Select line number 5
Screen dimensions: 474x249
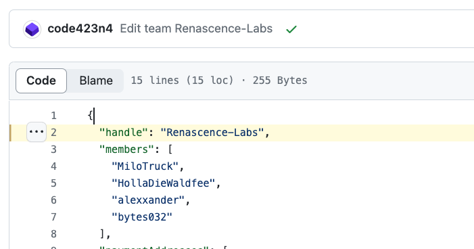(x=53, y=183)
